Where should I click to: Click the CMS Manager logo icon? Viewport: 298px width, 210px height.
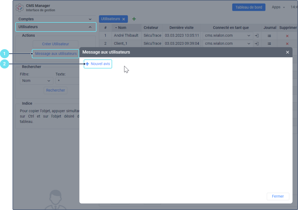click(x=20, y=8)
